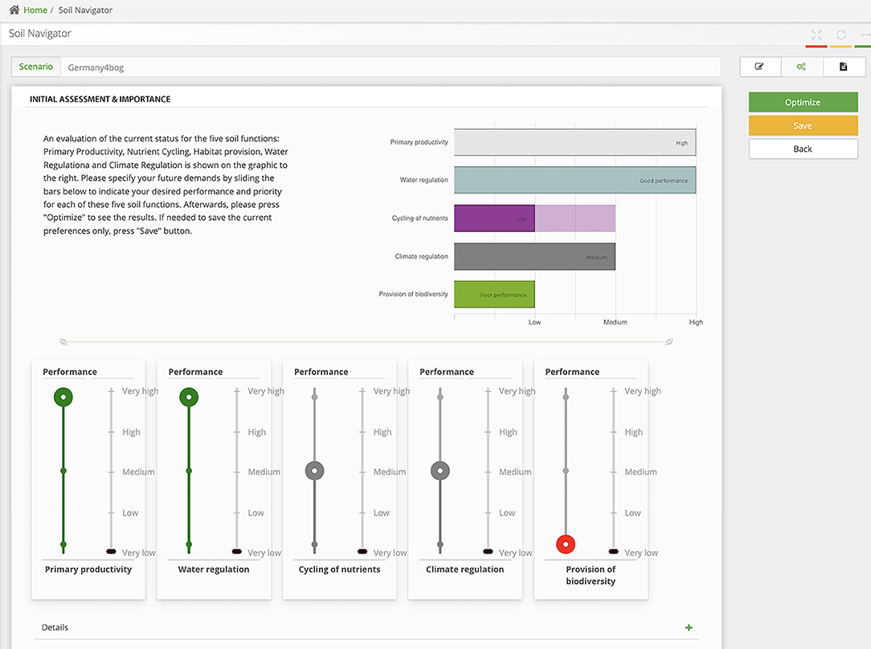This screenshot has height=649, width=871.
Task: Expand the Details section with plus icon
Action: (689, 627)
